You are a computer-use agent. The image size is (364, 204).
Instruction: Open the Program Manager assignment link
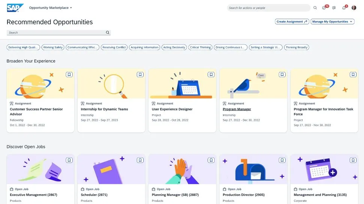[237, 109]
